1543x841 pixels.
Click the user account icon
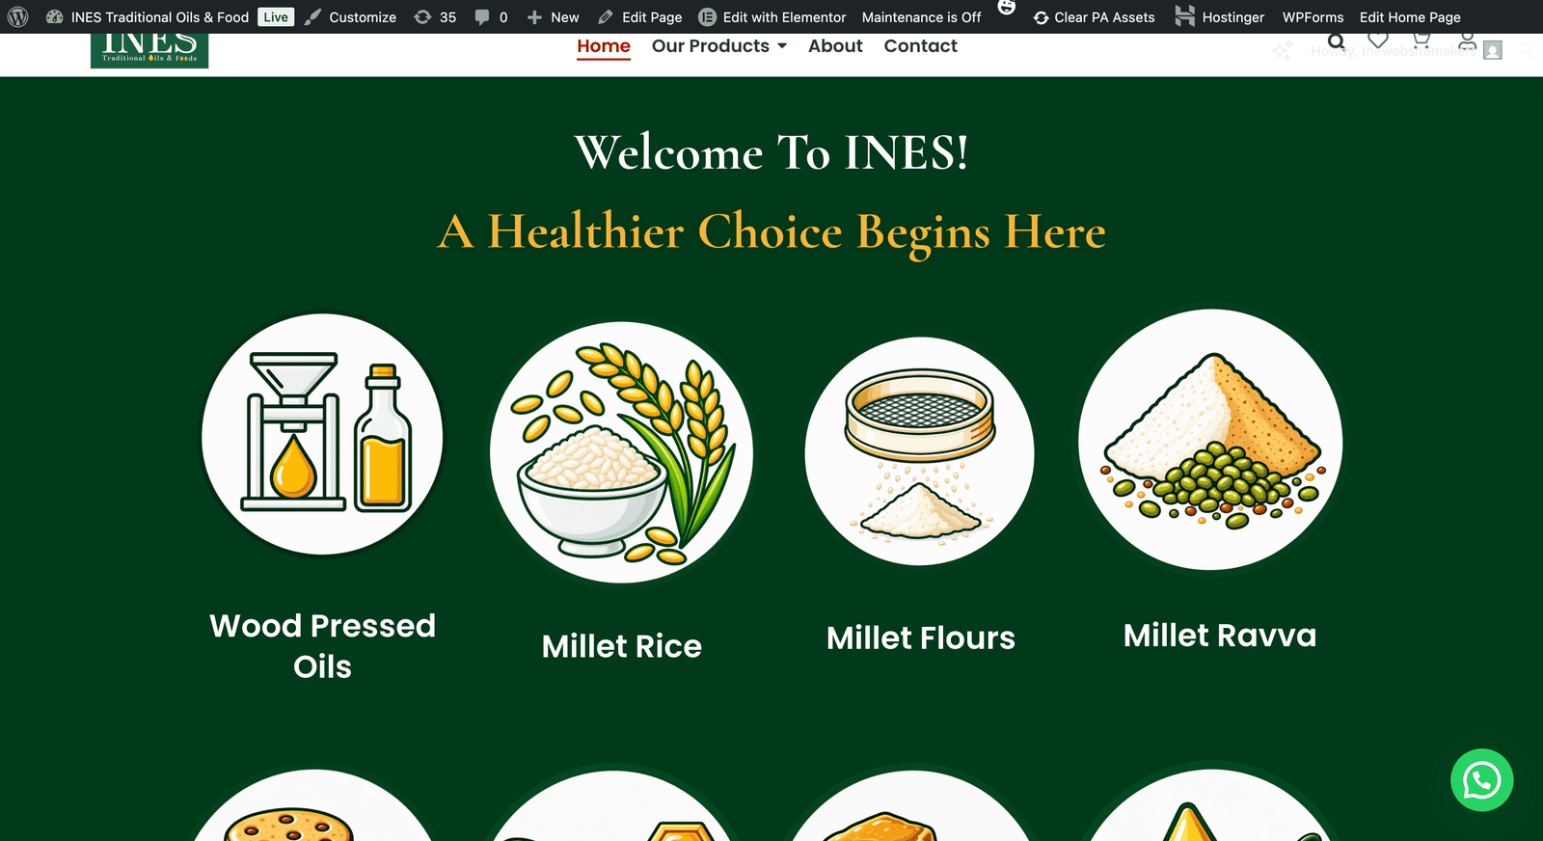pyautogui.click(x=1467, y=41)
